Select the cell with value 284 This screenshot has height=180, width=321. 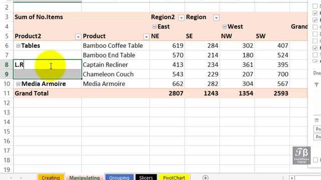[x=202, y=45]
